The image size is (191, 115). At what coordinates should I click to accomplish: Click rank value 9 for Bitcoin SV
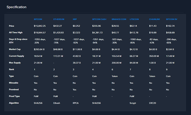coord(167,69)
